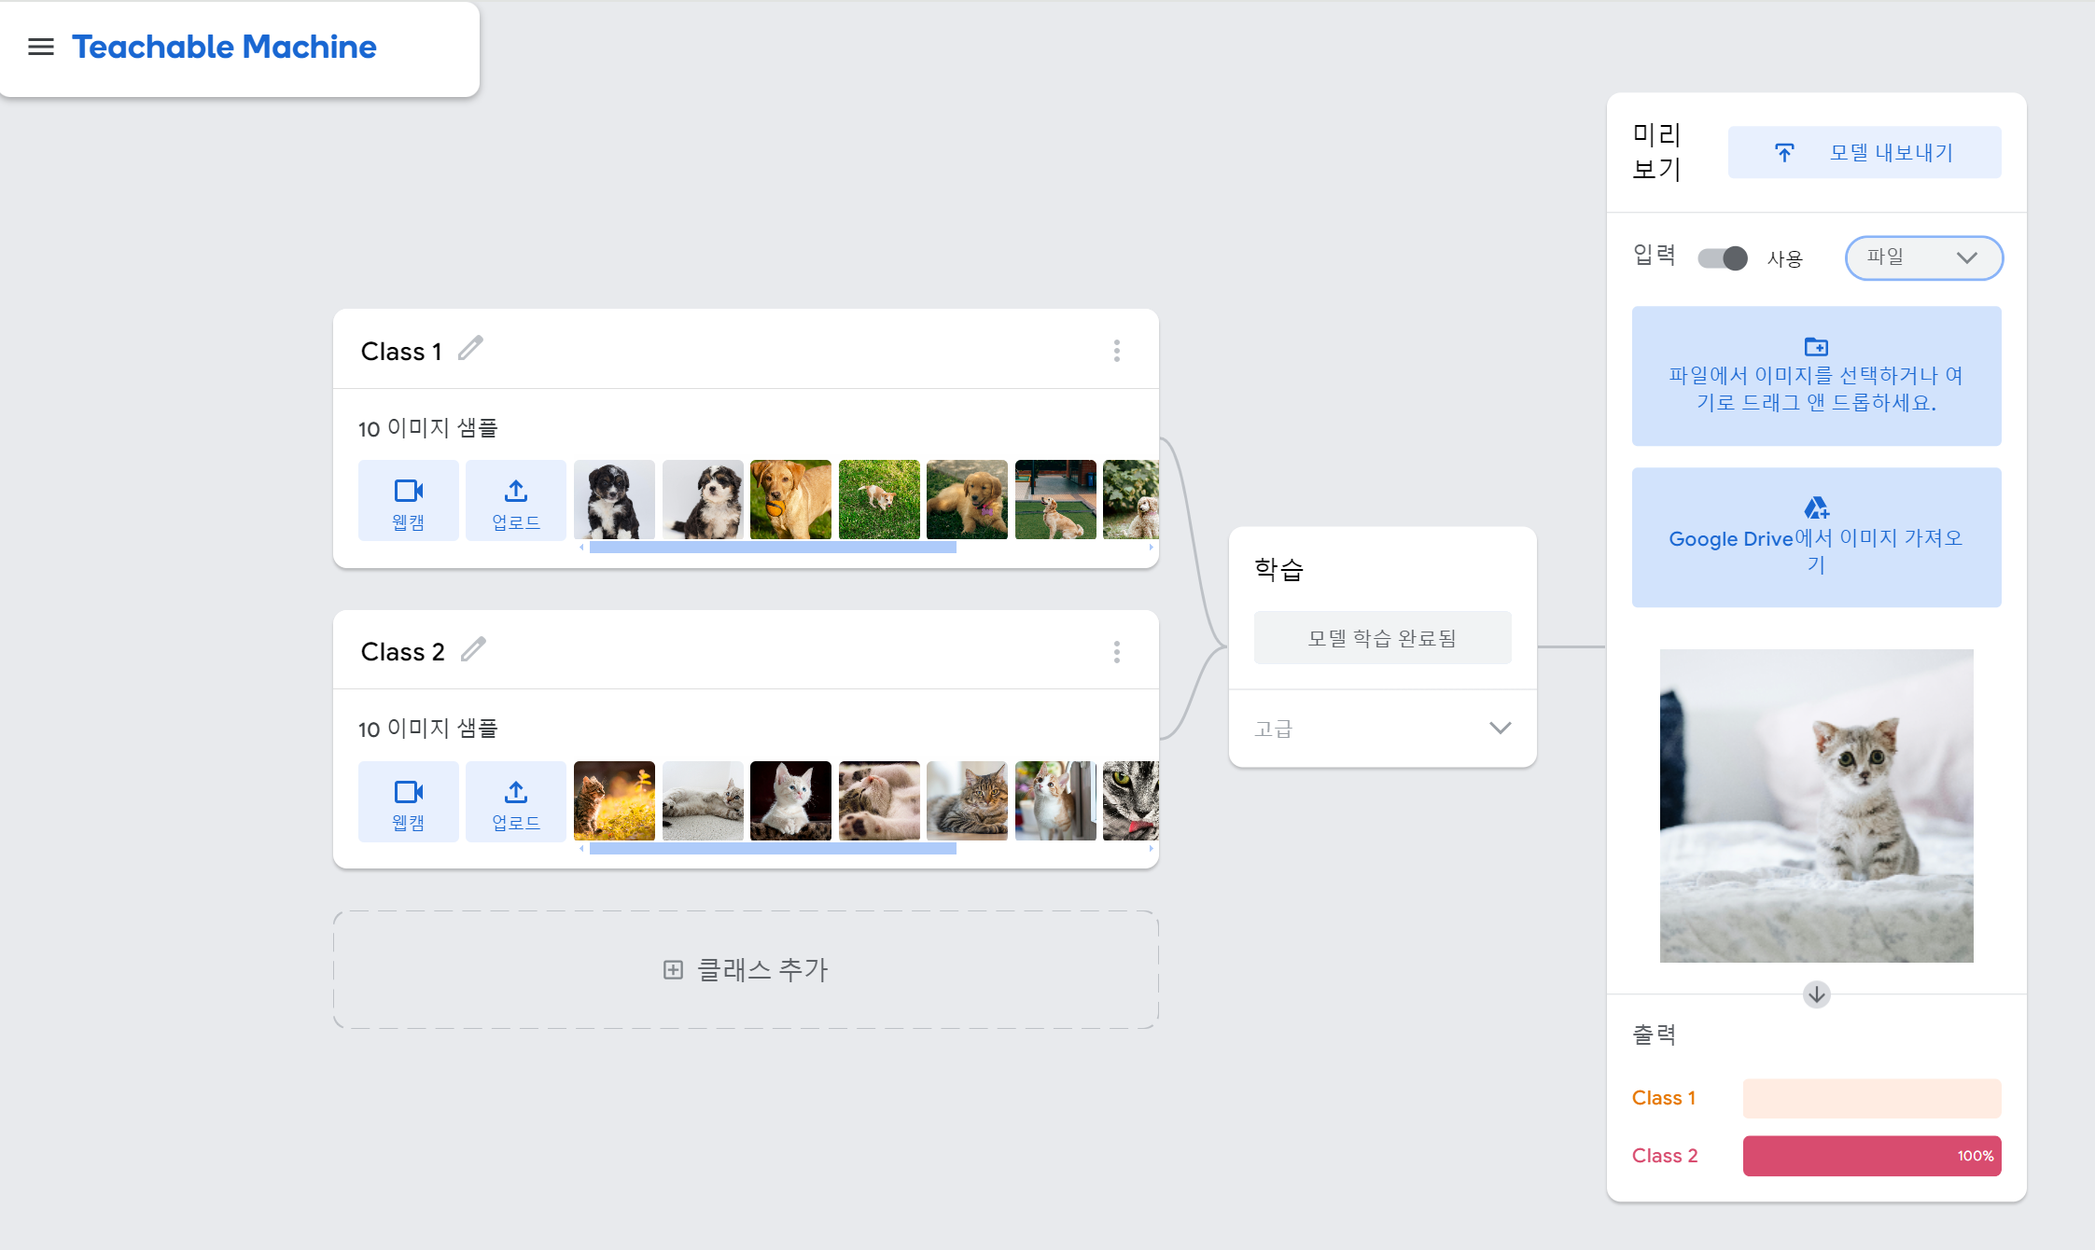Screen dimensions: 2095x1250
Task: Click the model training completed button
Action: pos(1382,638)
